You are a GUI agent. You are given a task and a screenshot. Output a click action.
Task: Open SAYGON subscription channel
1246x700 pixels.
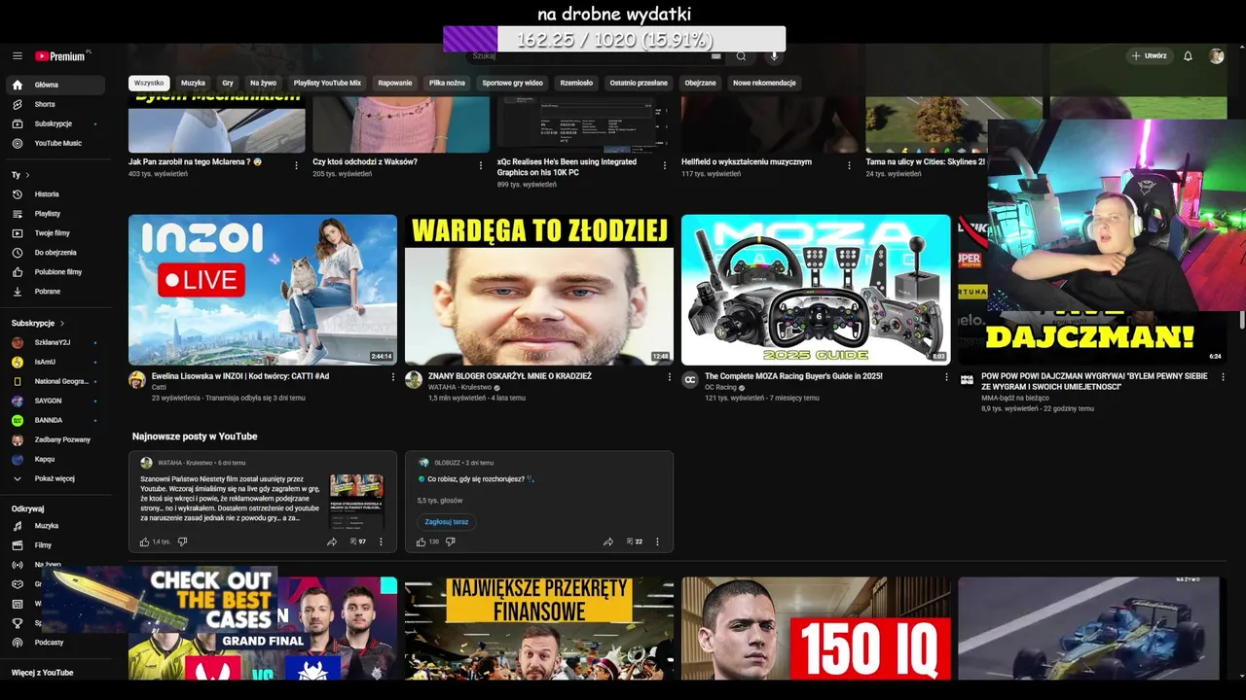[55, 401]
